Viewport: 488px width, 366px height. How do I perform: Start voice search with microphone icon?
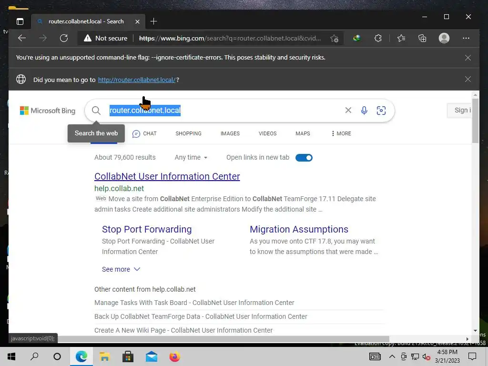pos(364,111)
